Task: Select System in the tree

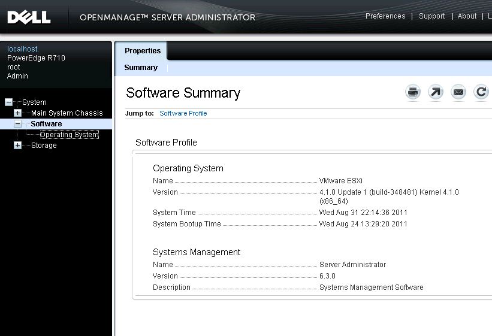Action: pos(34,102)
